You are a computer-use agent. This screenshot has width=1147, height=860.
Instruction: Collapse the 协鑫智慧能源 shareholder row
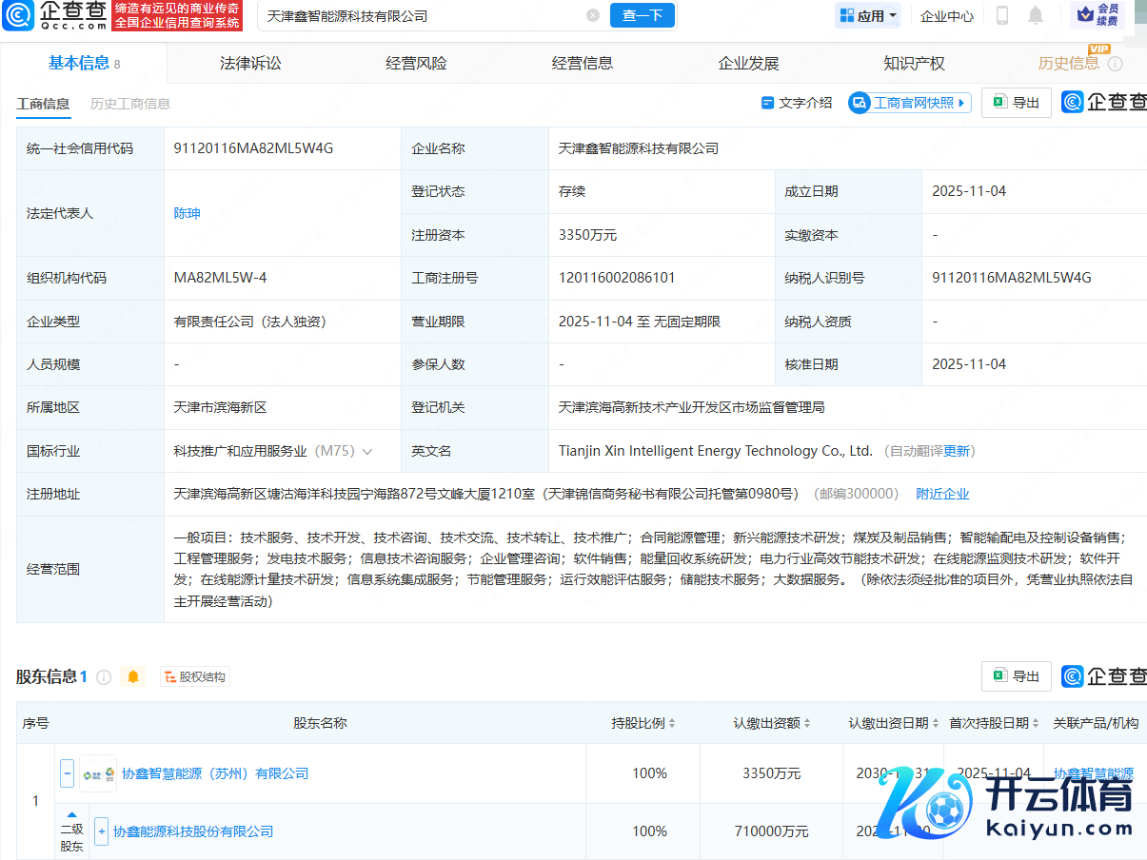(x=68, y=773)
